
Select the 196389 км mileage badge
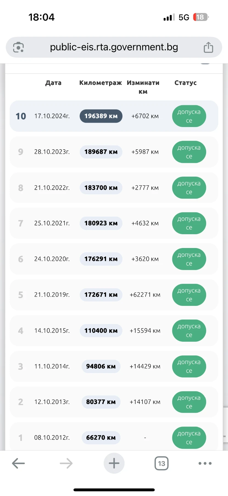click(101, 116)
